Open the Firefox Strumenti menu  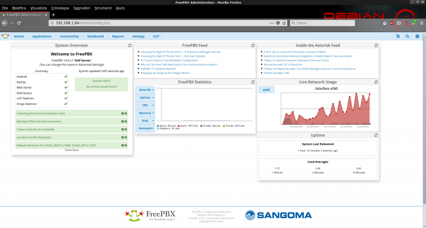(103, 8)
